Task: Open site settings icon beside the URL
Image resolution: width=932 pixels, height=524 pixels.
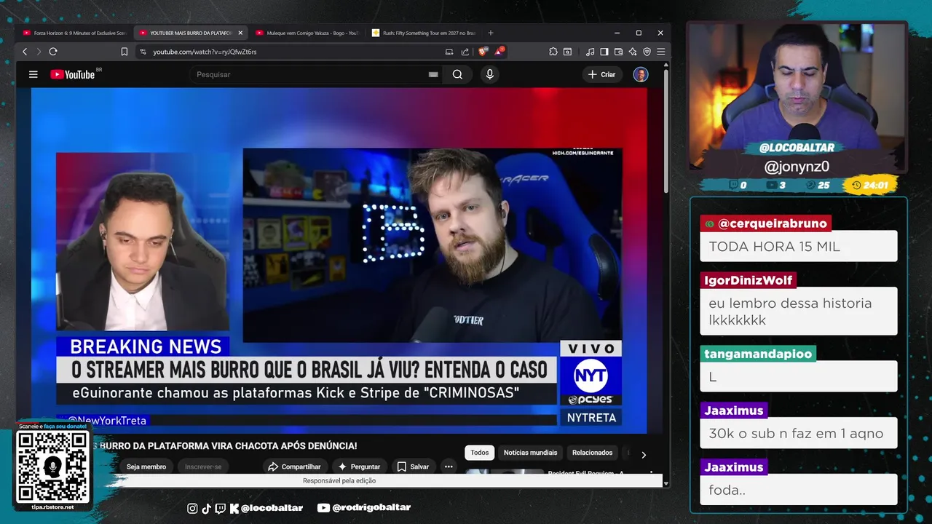Action: pyautogui.click(x=143, y=52)
